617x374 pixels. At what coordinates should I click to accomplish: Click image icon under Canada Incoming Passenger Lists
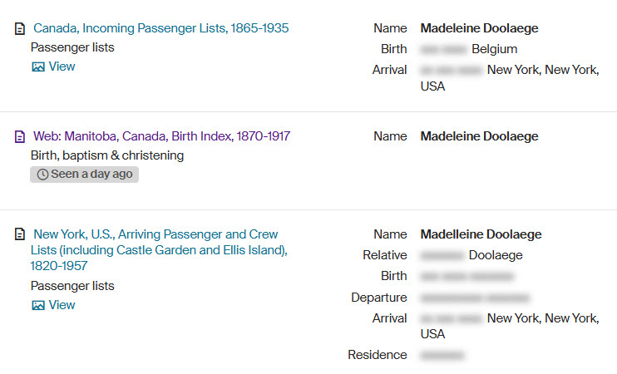pos(37,67)
